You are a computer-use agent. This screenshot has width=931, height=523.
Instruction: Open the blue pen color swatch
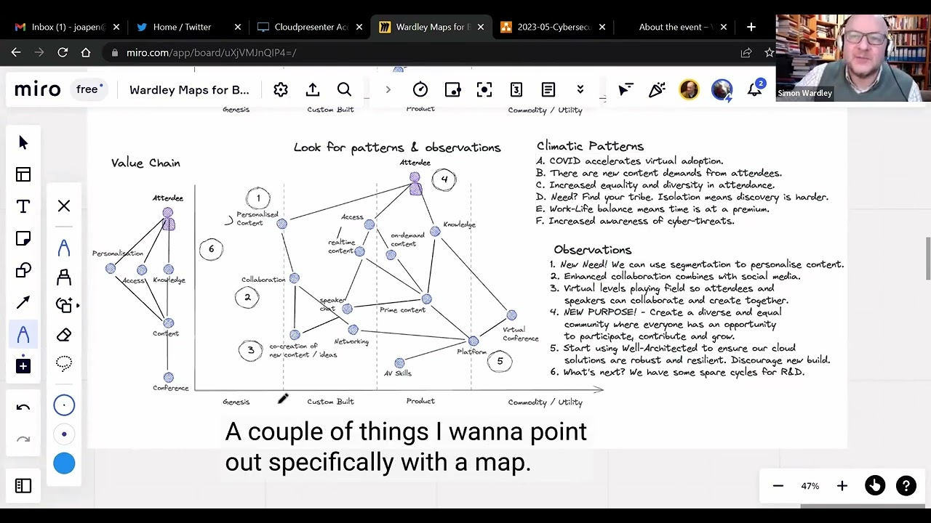(x=64, y=463)
